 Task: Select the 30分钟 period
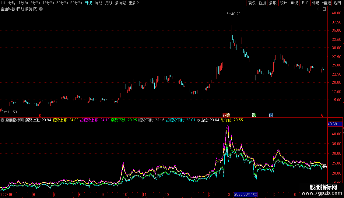(62, 3)
